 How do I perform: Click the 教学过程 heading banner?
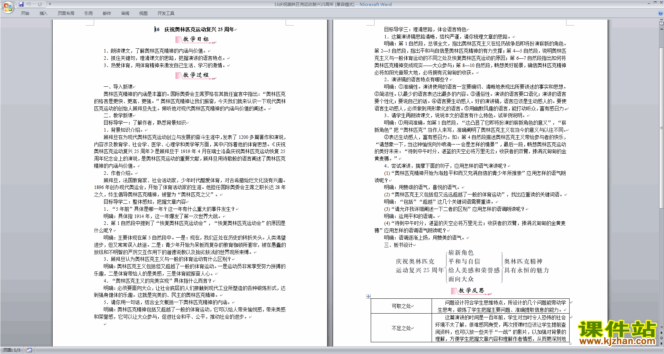(195, 75)
